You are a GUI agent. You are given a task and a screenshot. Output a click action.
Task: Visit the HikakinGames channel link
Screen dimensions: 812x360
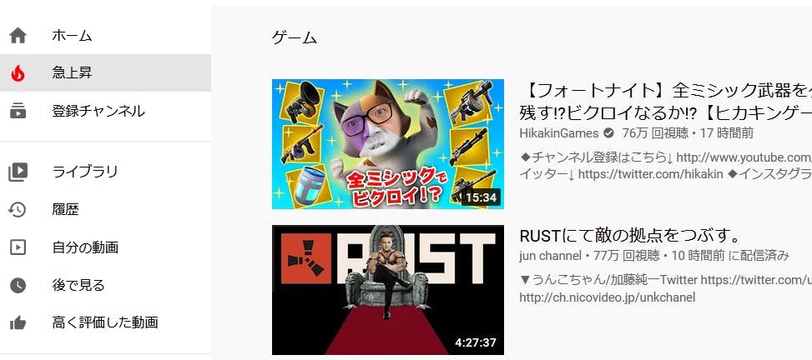click(x=559, y=133)
